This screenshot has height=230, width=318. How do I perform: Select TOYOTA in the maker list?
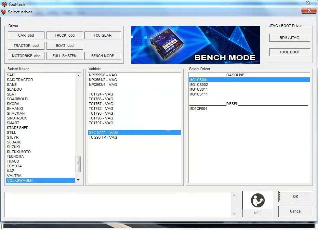[x=14, y=166]
